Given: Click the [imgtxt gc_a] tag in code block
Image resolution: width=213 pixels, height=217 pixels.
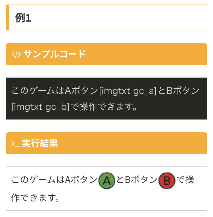Looking at the screenshot, I should 128,91.
